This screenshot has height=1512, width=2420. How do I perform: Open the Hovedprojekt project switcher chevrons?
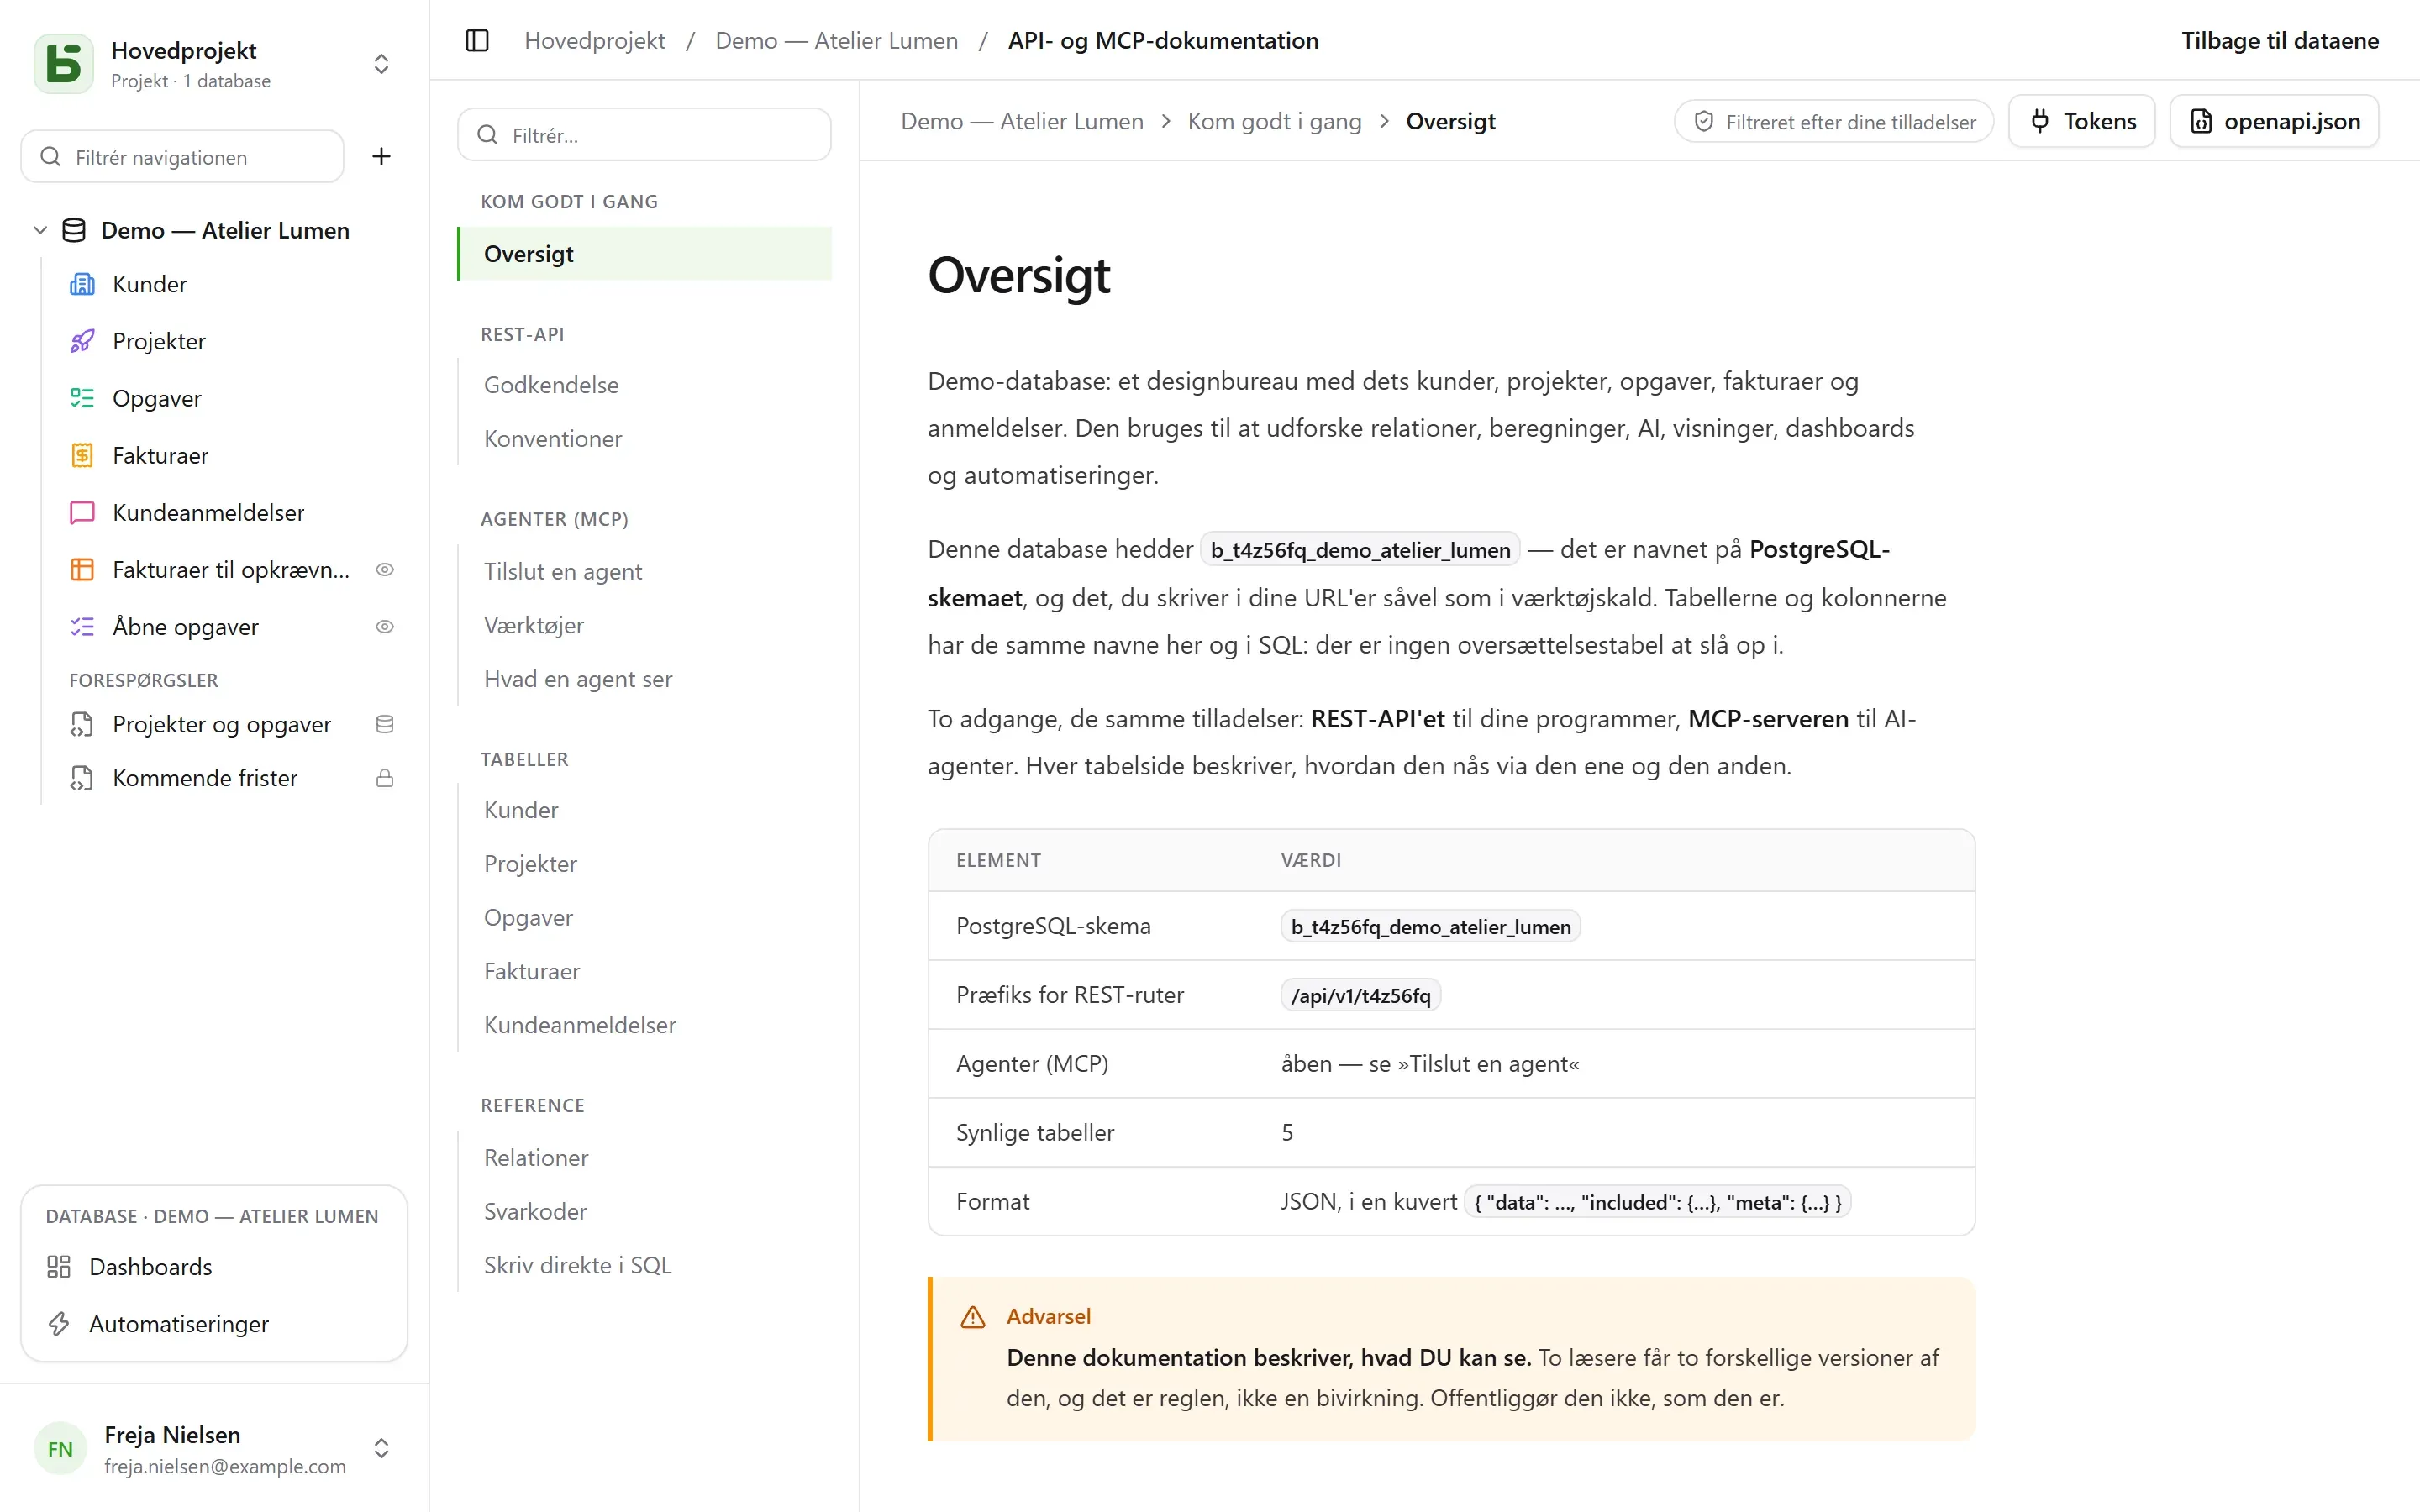pyautogui.click(x=381, y=64)
